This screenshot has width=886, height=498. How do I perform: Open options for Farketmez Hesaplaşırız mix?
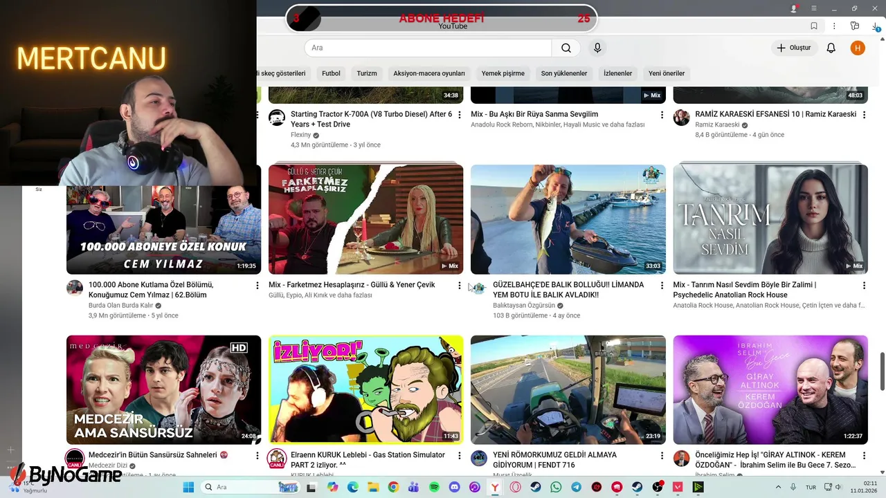459,285
